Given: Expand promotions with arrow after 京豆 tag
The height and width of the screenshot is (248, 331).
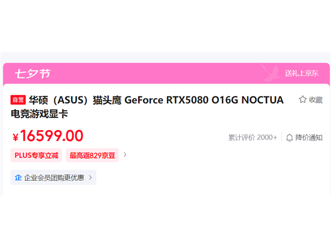Looking at the screenshot, I should 125,155.
